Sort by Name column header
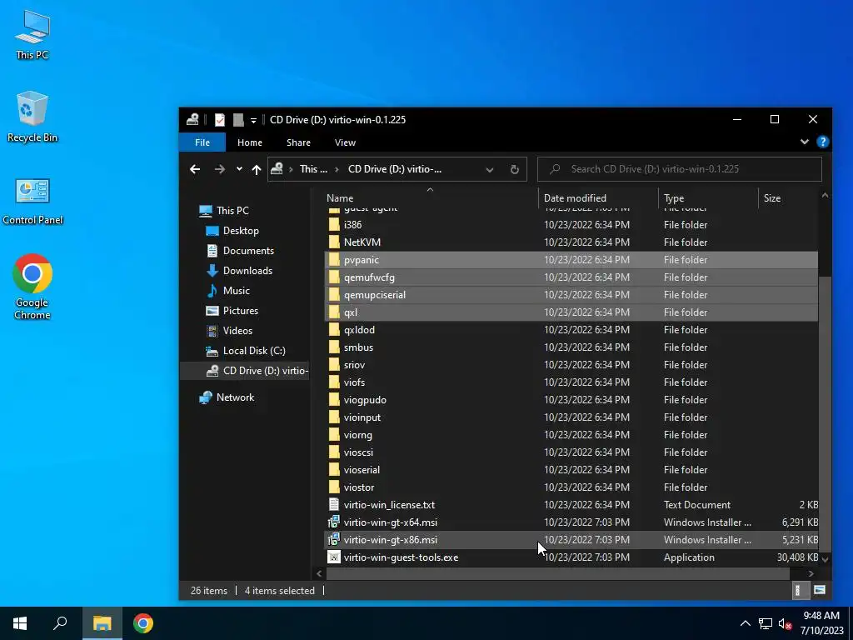This screenshot has height=640, width=853. point(430,198)
